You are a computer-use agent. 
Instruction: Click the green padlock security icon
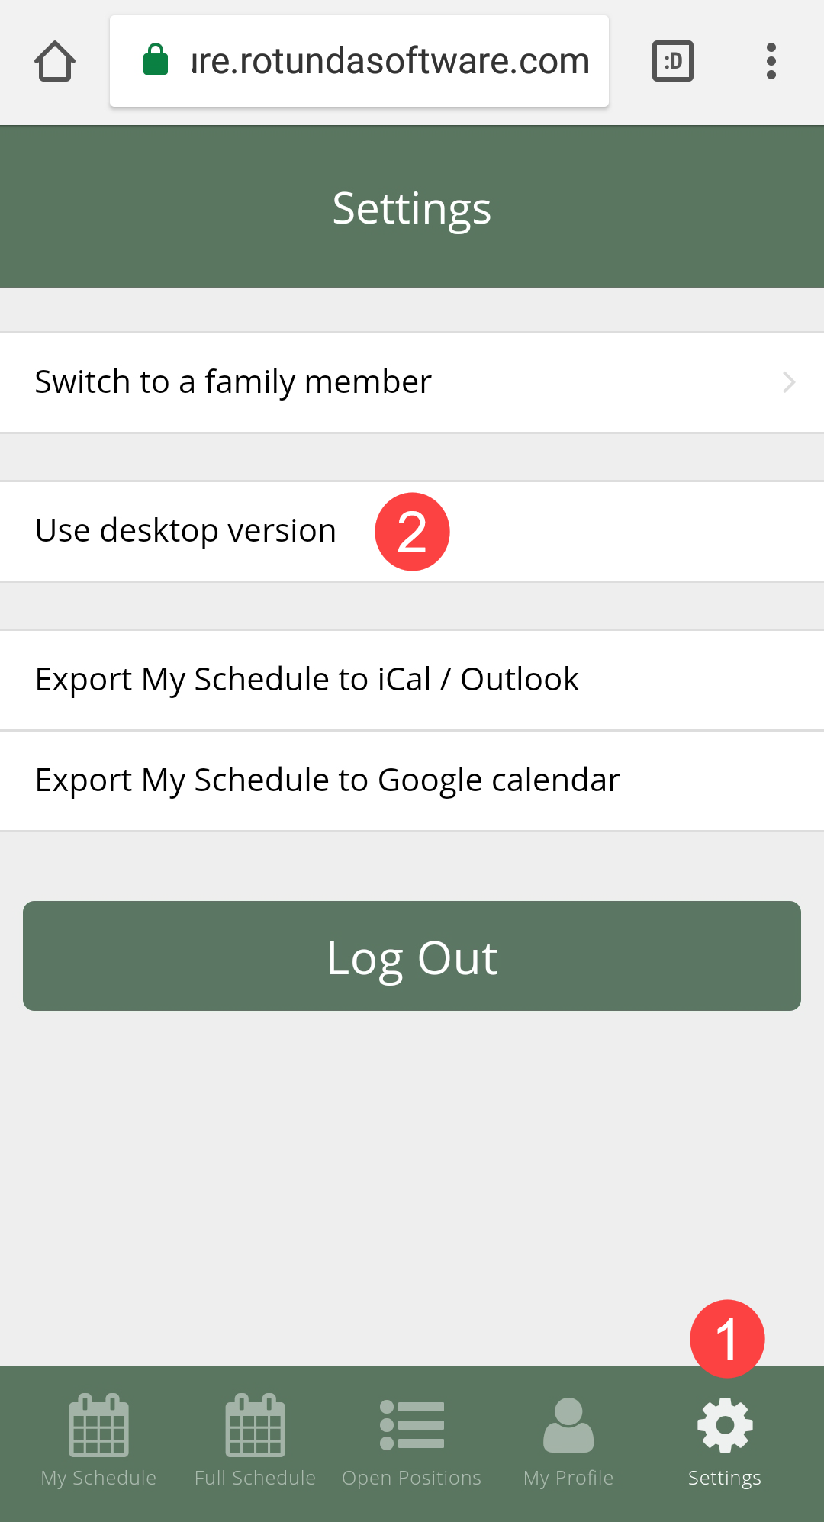pos(156,60)
